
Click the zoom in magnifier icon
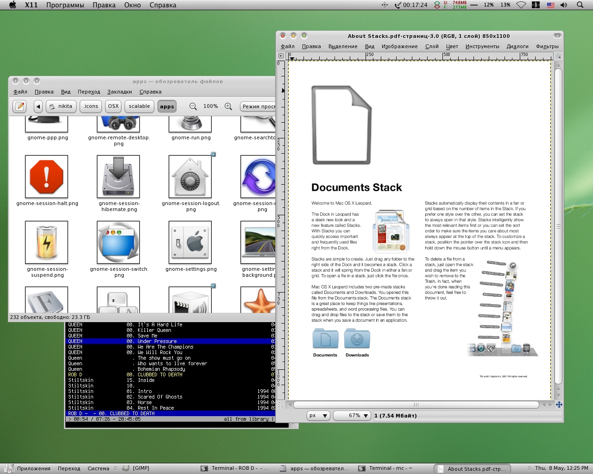tap(228, 106)
